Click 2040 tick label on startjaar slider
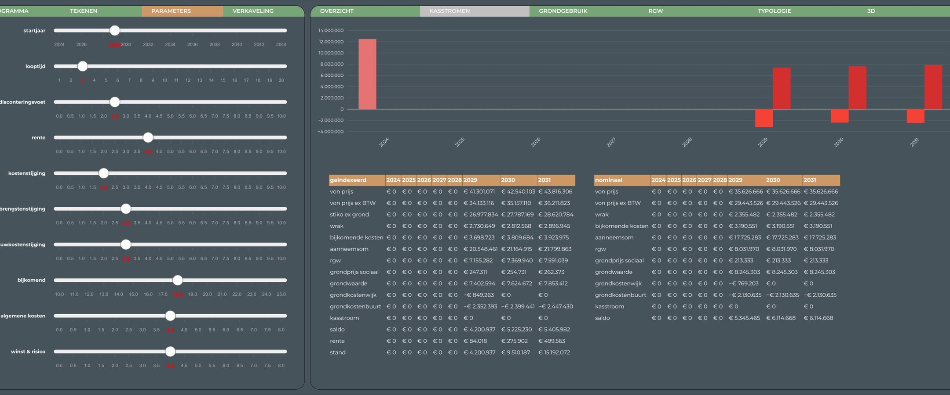The width and height of the screenshot is (950, 395). 237,45
